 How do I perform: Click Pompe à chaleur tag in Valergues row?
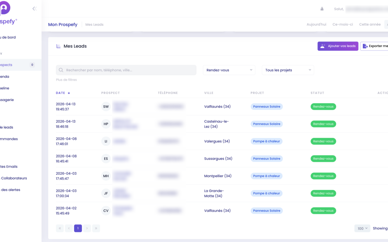[267, 141]
